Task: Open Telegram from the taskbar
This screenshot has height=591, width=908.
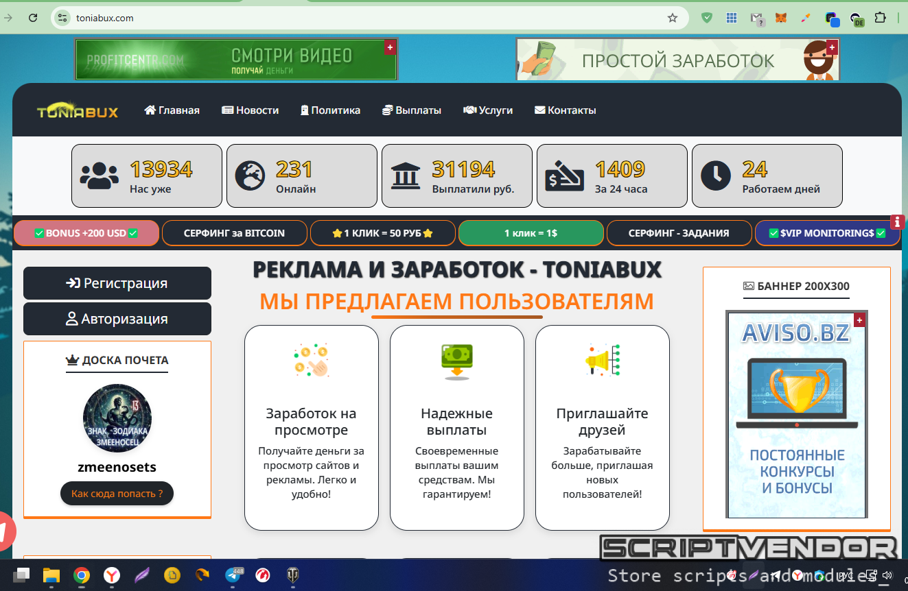Action: point(233,575)
